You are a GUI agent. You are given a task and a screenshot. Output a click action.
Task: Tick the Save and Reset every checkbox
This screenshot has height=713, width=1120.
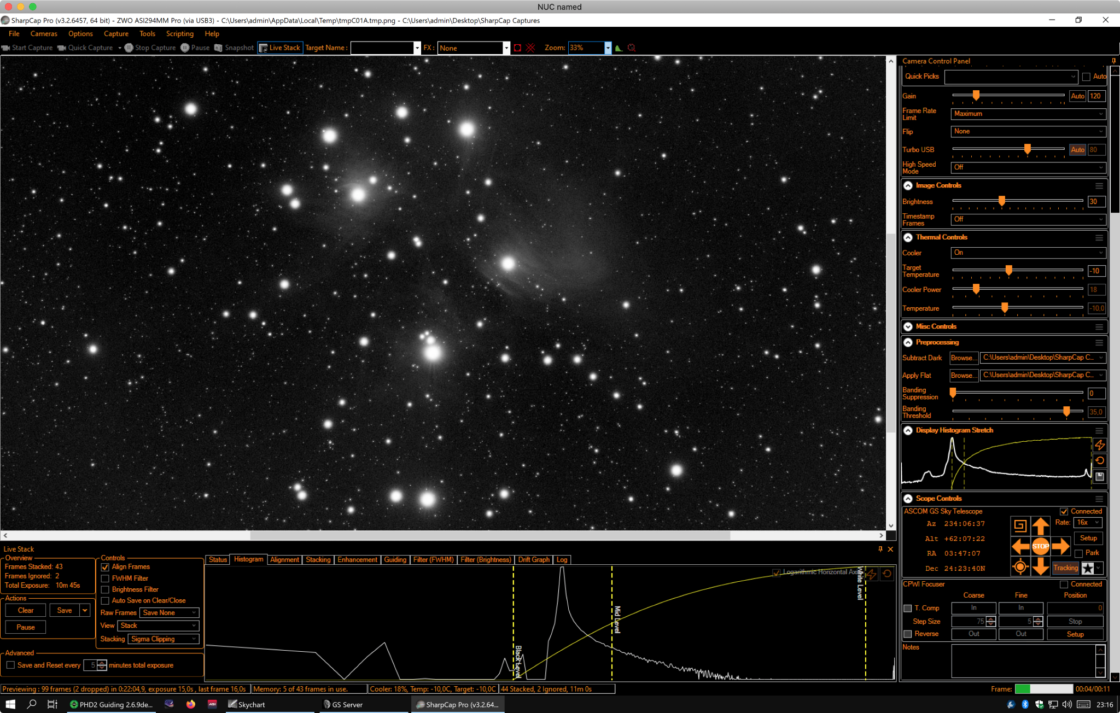(x=10, y=665)
